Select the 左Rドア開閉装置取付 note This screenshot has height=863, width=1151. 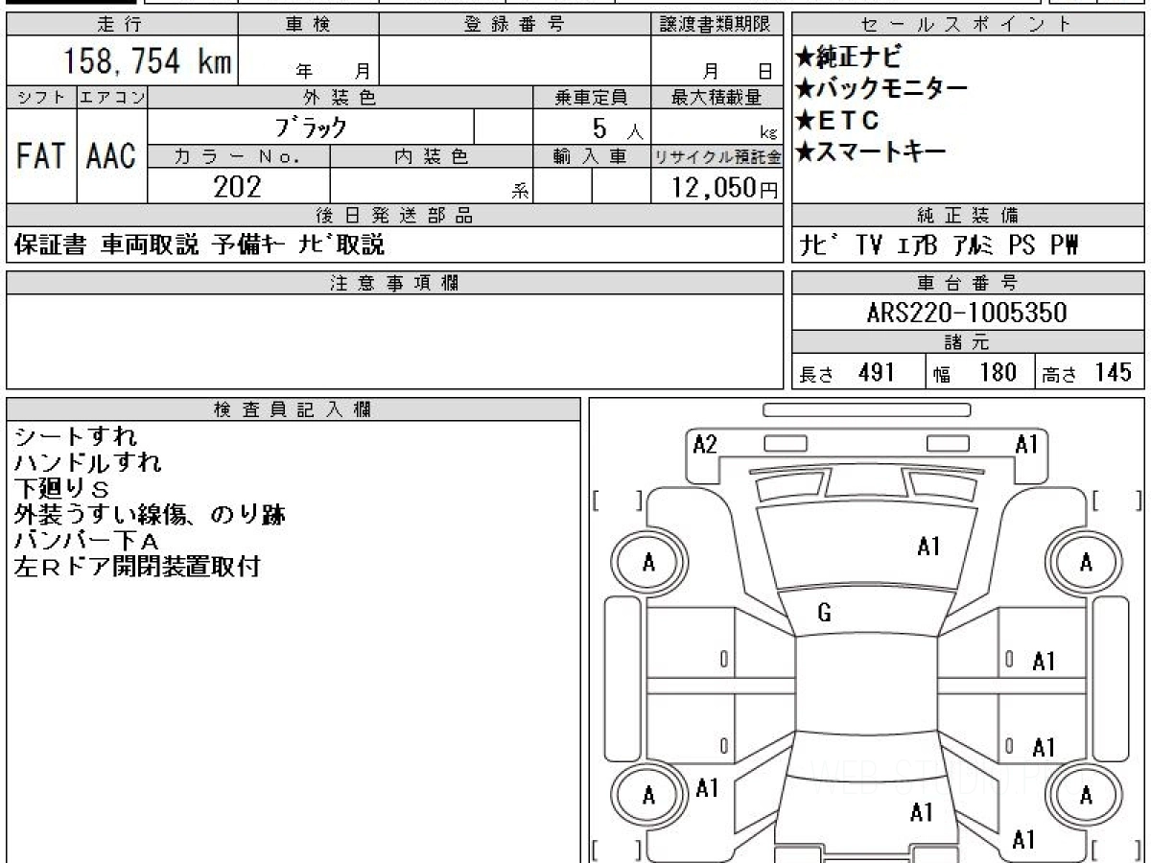[x=137, y=567]
